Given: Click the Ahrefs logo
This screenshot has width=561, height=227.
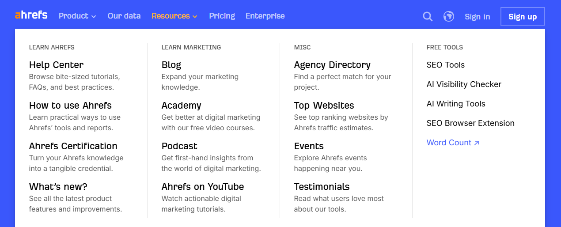Looking at the screenshot, I should pos(31,15).
